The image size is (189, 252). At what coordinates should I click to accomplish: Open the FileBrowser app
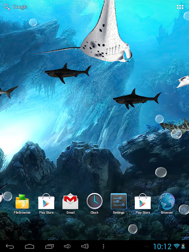[x=22, y=204]
